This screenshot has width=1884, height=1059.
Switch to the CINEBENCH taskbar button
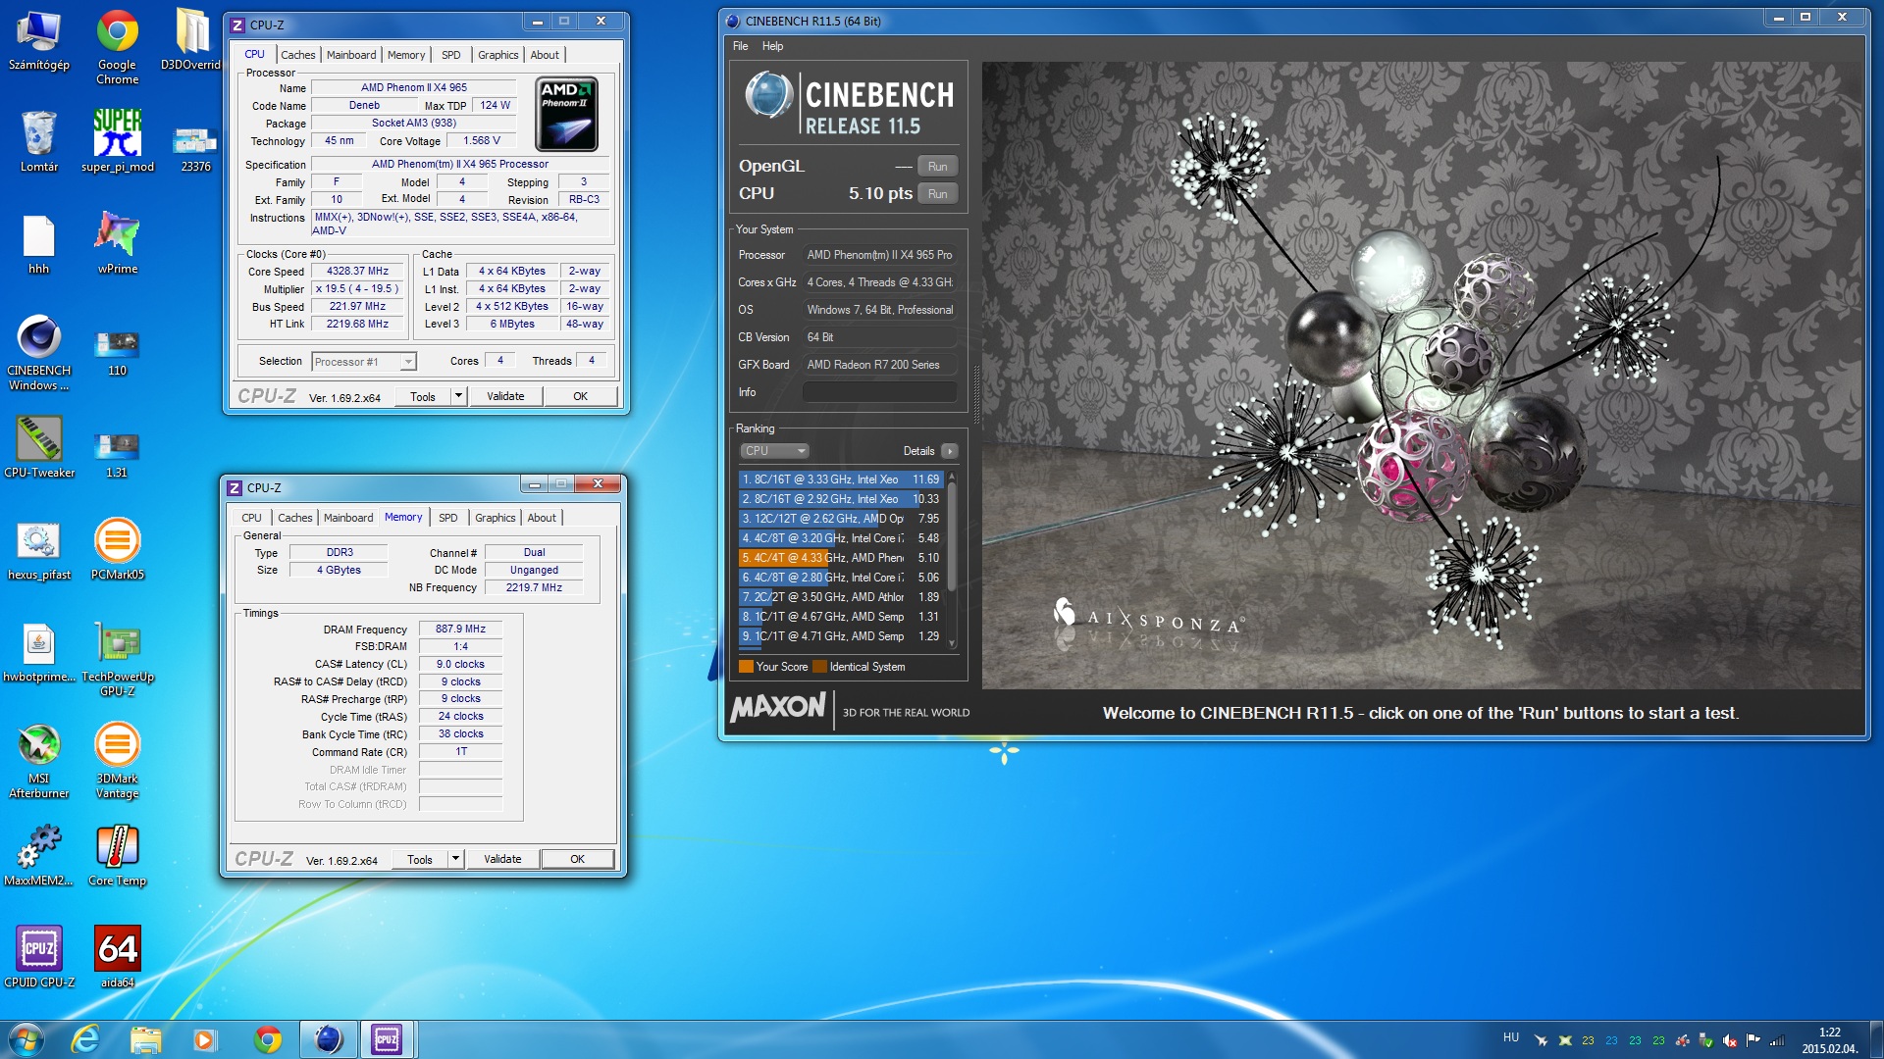pyautogui.click(x=328, y=1038)
